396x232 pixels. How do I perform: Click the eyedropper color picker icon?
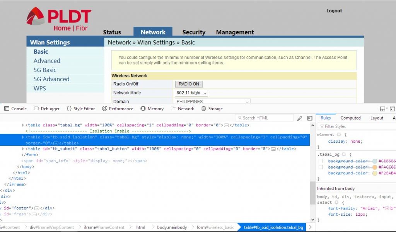pyautogui.click(x=300, y=118)
